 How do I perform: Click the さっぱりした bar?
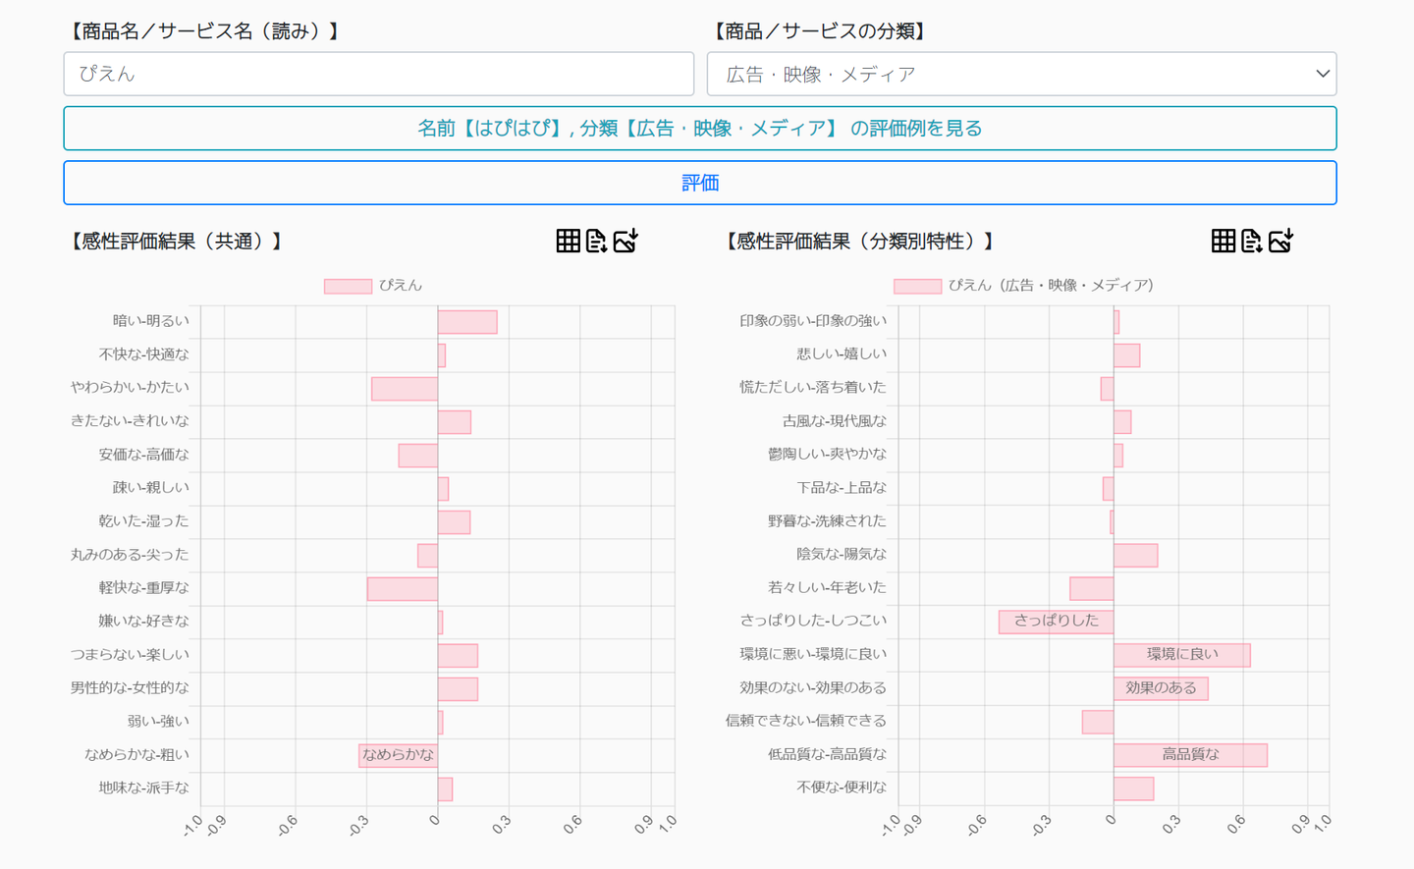pyautogui.click(x=1056, y=622)
